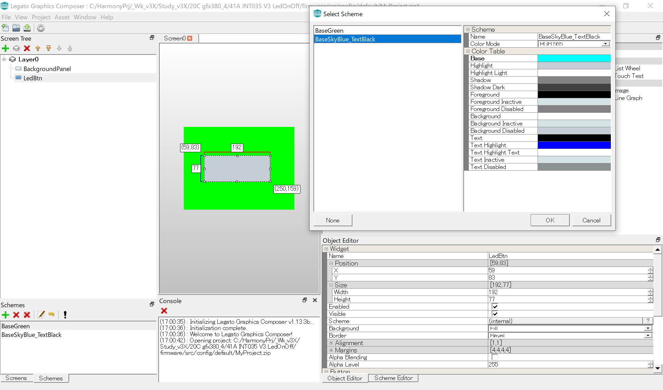Image resolution: width=663 pixels, height=390 pixels.
Task: Open the Asset menu
Action: coord(62,17)
